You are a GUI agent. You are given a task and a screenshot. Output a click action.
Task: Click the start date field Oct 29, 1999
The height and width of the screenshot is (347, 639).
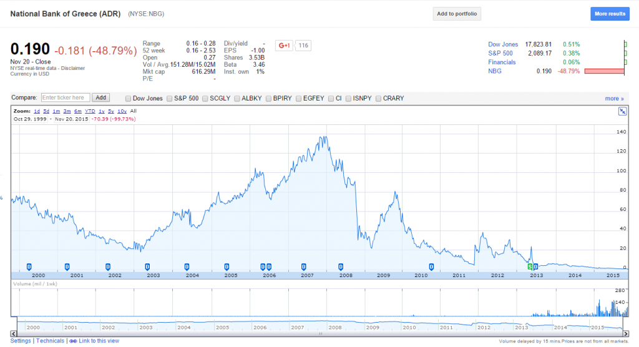coord(30,119)
